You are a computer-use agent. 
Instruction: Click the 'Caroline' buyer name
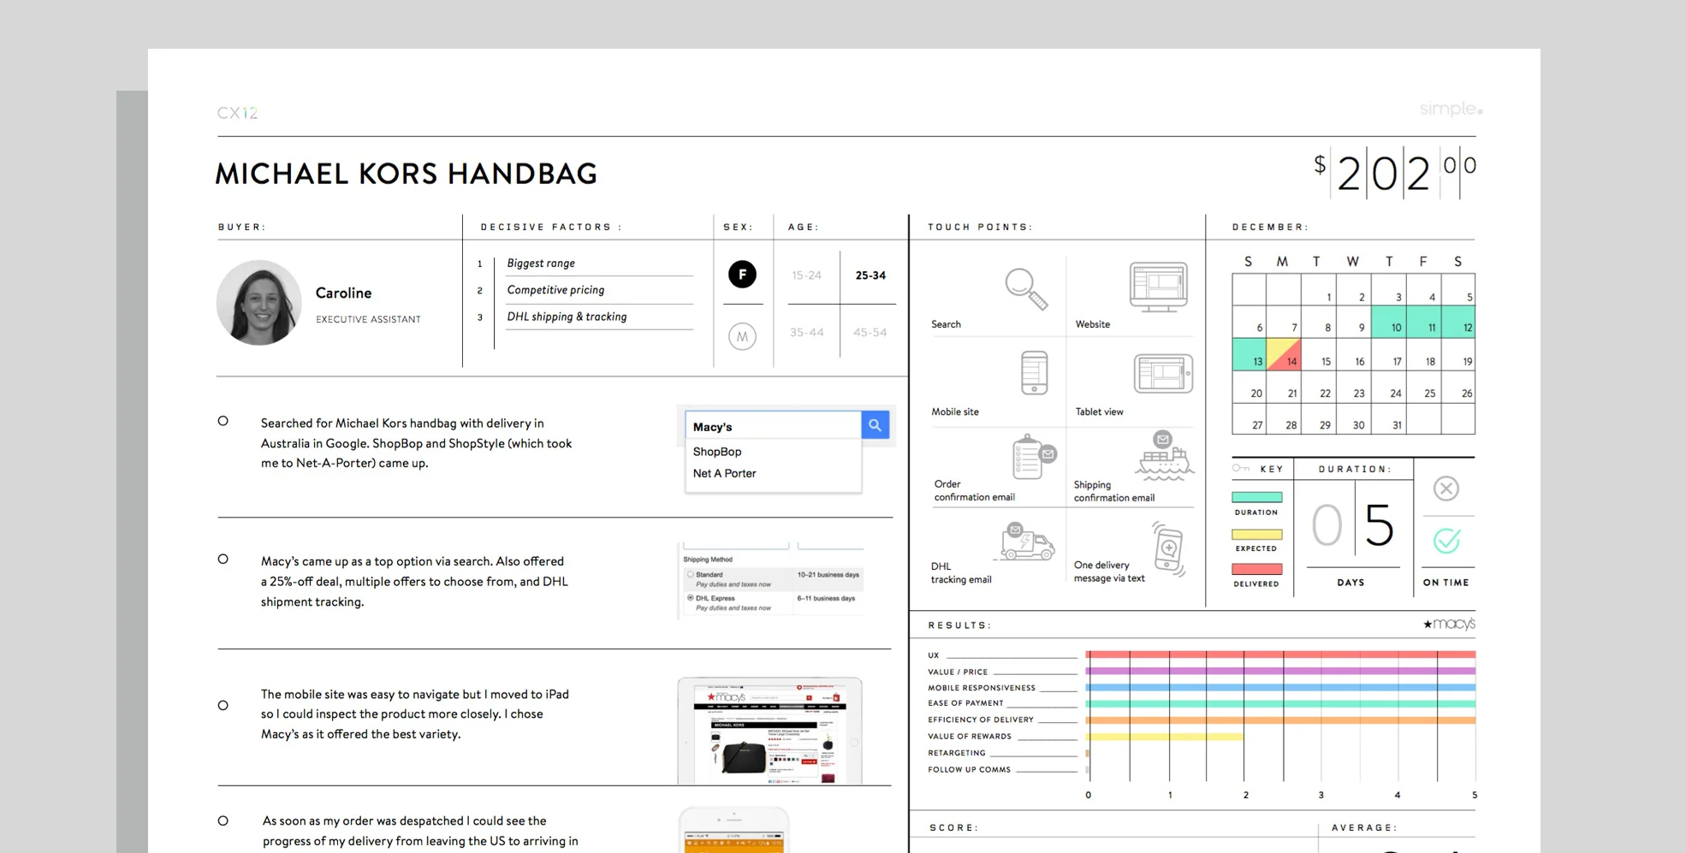tap(343, 293)
